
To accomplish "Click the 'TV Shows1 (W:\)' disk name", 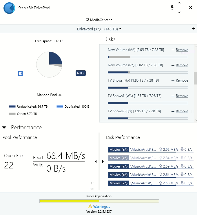I will click(x=120, y=96).
